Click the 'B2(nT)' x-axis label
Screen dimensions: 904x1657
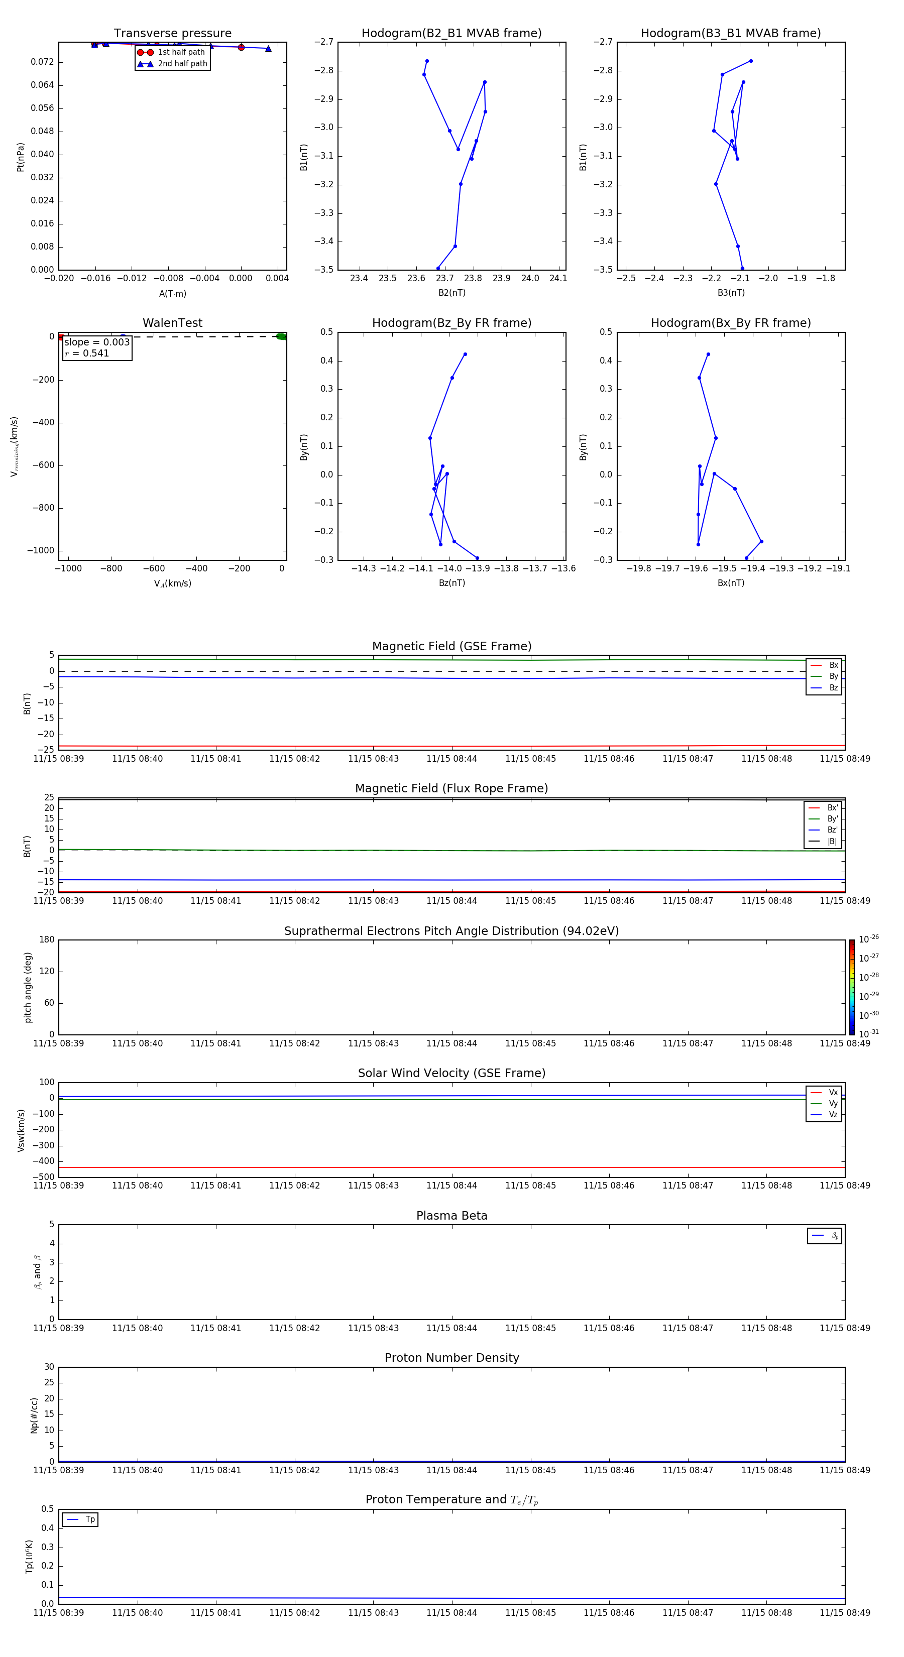click(x=451, y=293)
